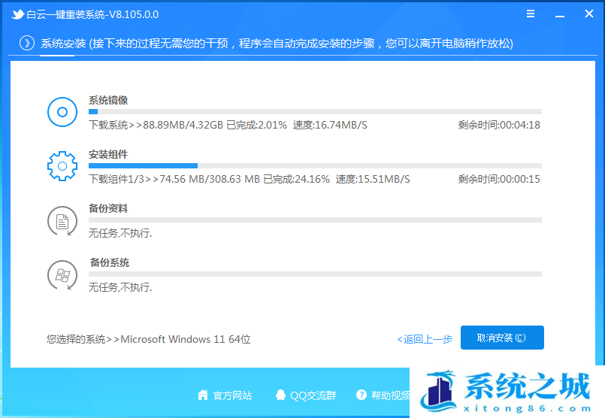Open the 官方网站 link
Viewport: 605px width, 418px height.
pyautogui.click(x=232, y=395)
